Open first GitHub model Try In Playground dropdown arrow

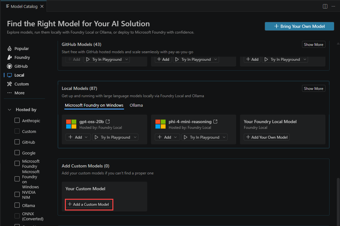click(127, 60)
